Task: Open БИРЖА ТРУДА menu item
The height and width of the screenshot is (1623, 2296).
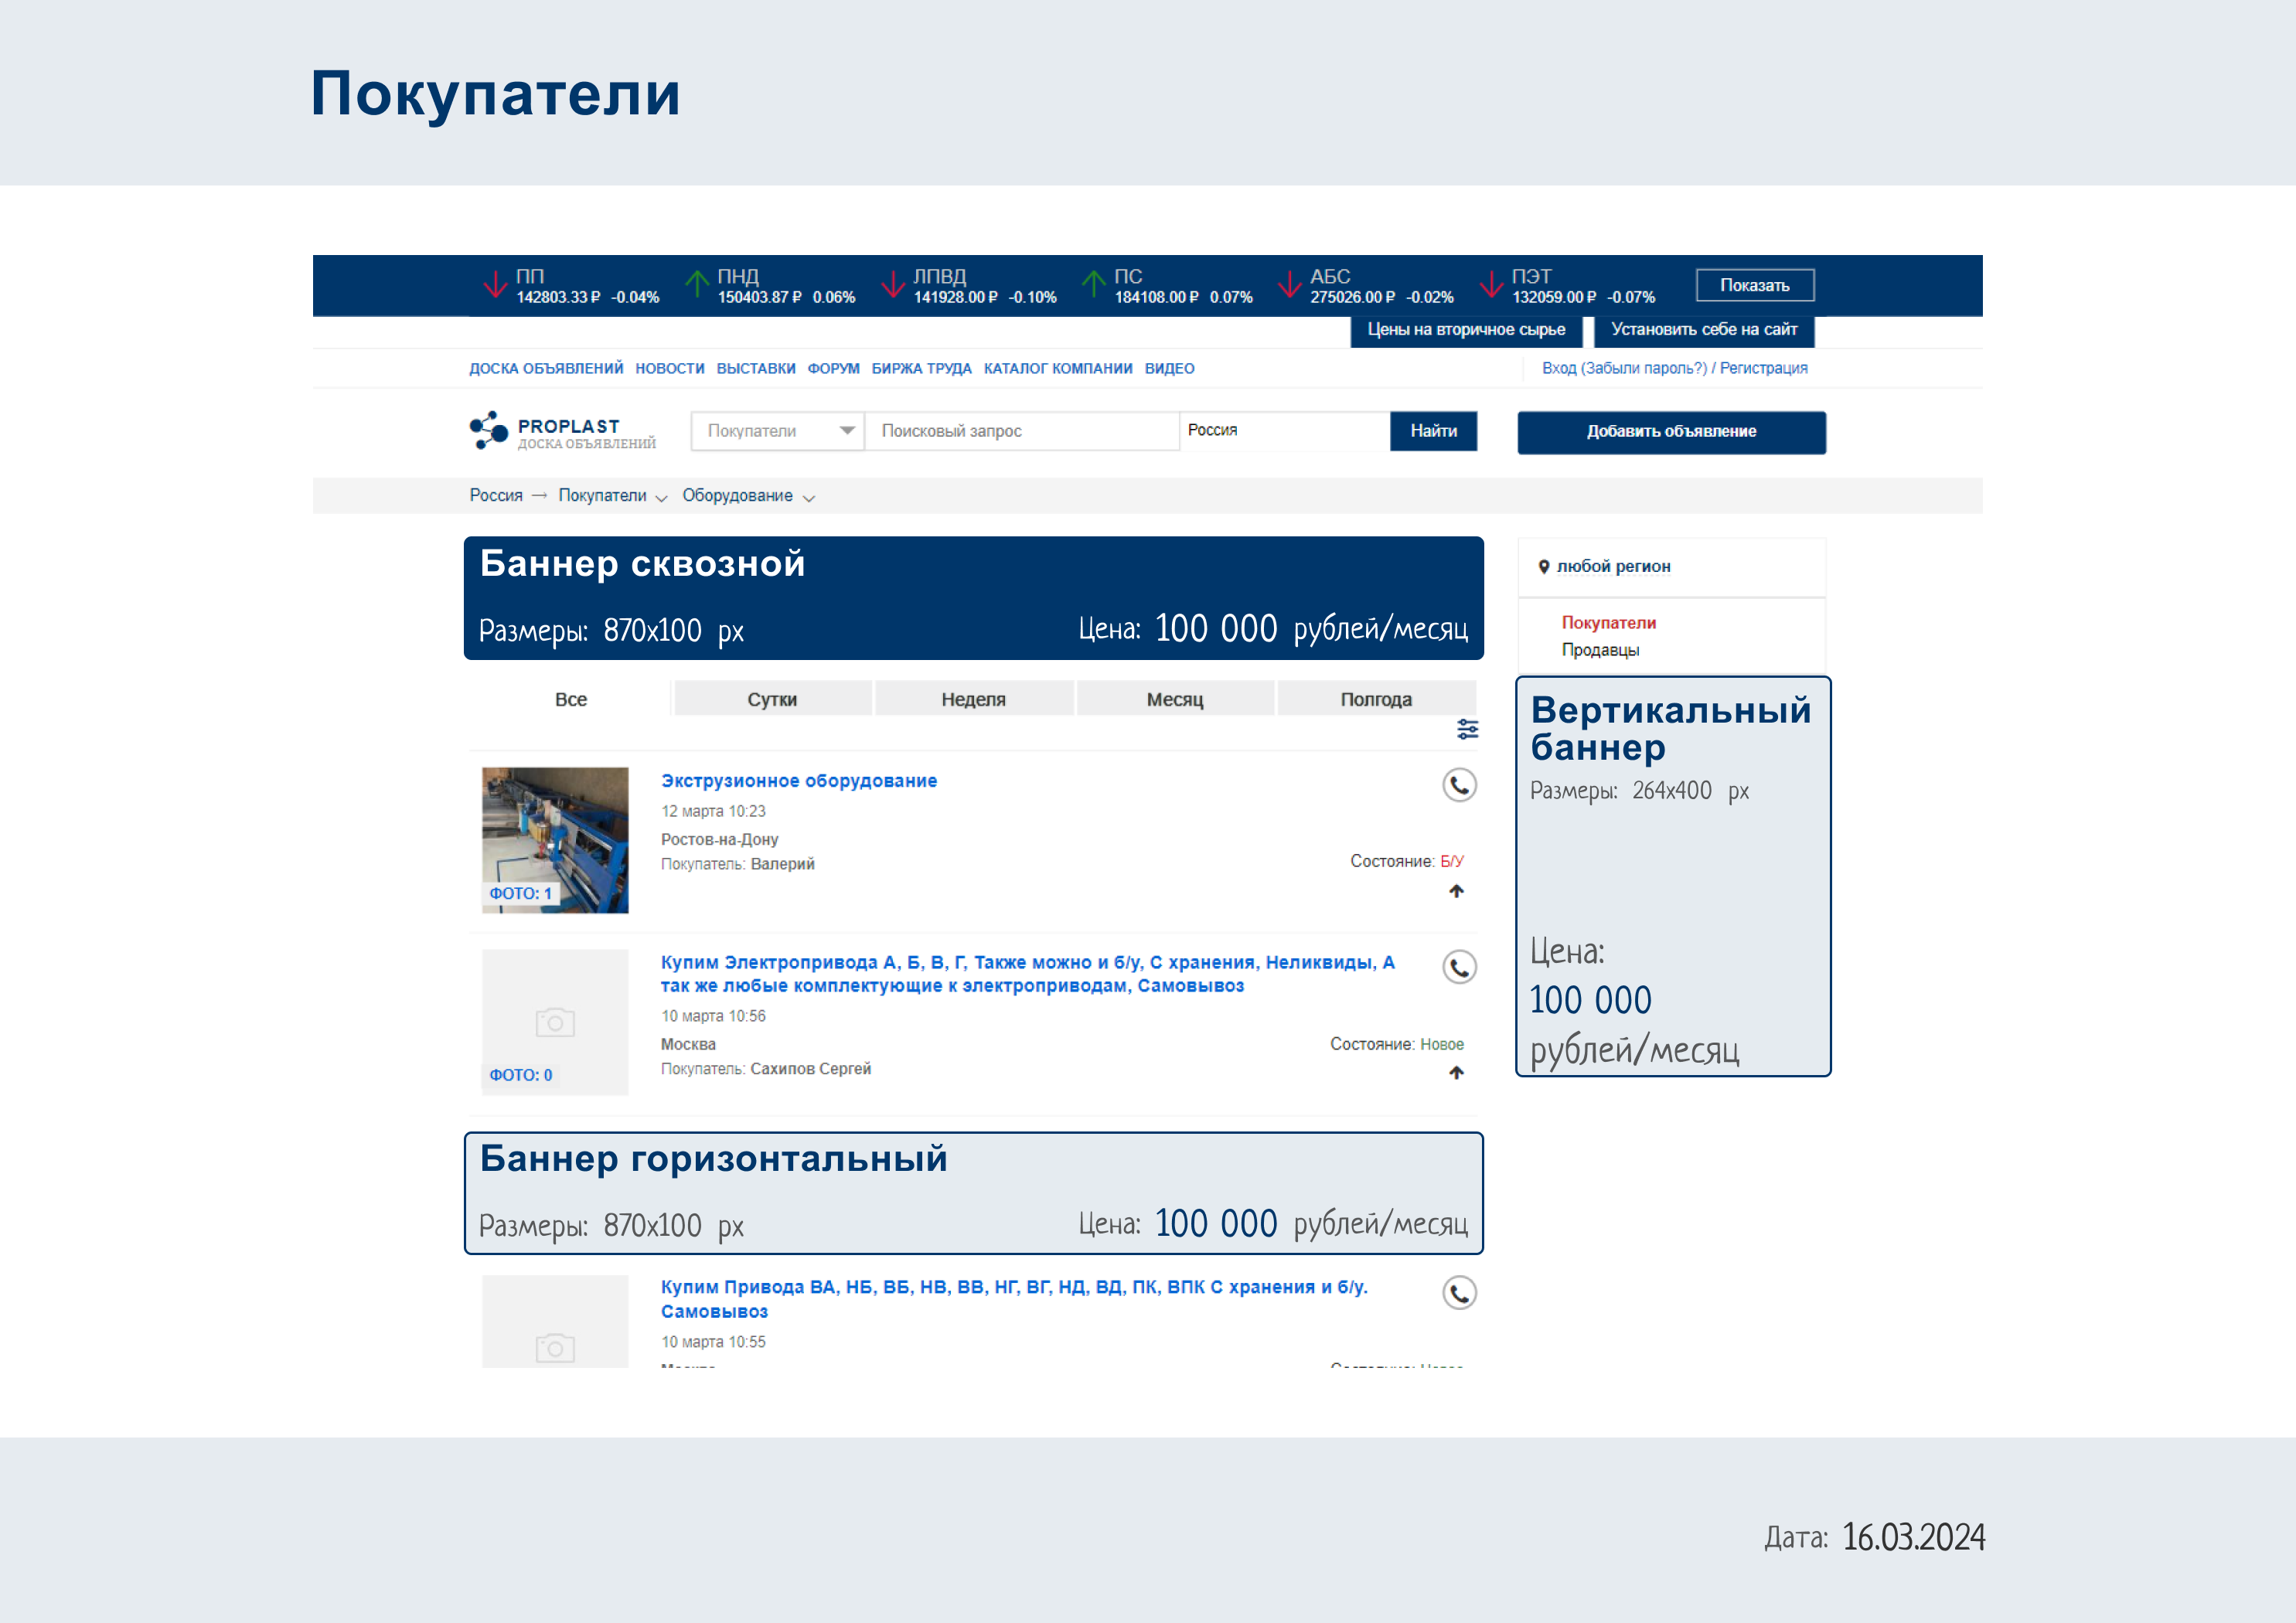Action: (x=921, y=368)
